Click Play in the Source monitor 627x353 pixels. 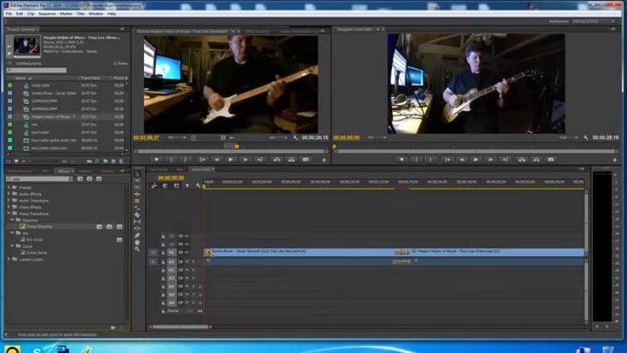(231, 159)
